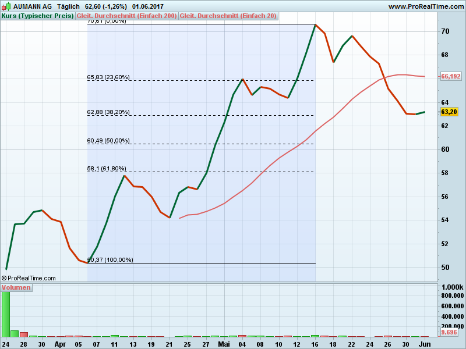Click the Gleit. Durchschnitt (Einfach 200) label
466x349 pixels.
(126, 16)
